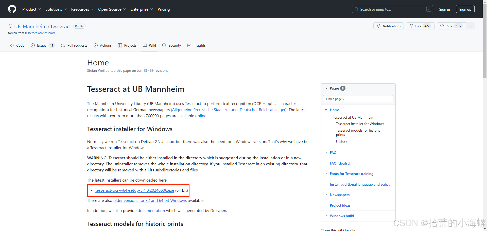Image resolution: width=487 pixels, height=231 pixels.
Task: Click the slash shortcut key icon
Action: (429, 9)
